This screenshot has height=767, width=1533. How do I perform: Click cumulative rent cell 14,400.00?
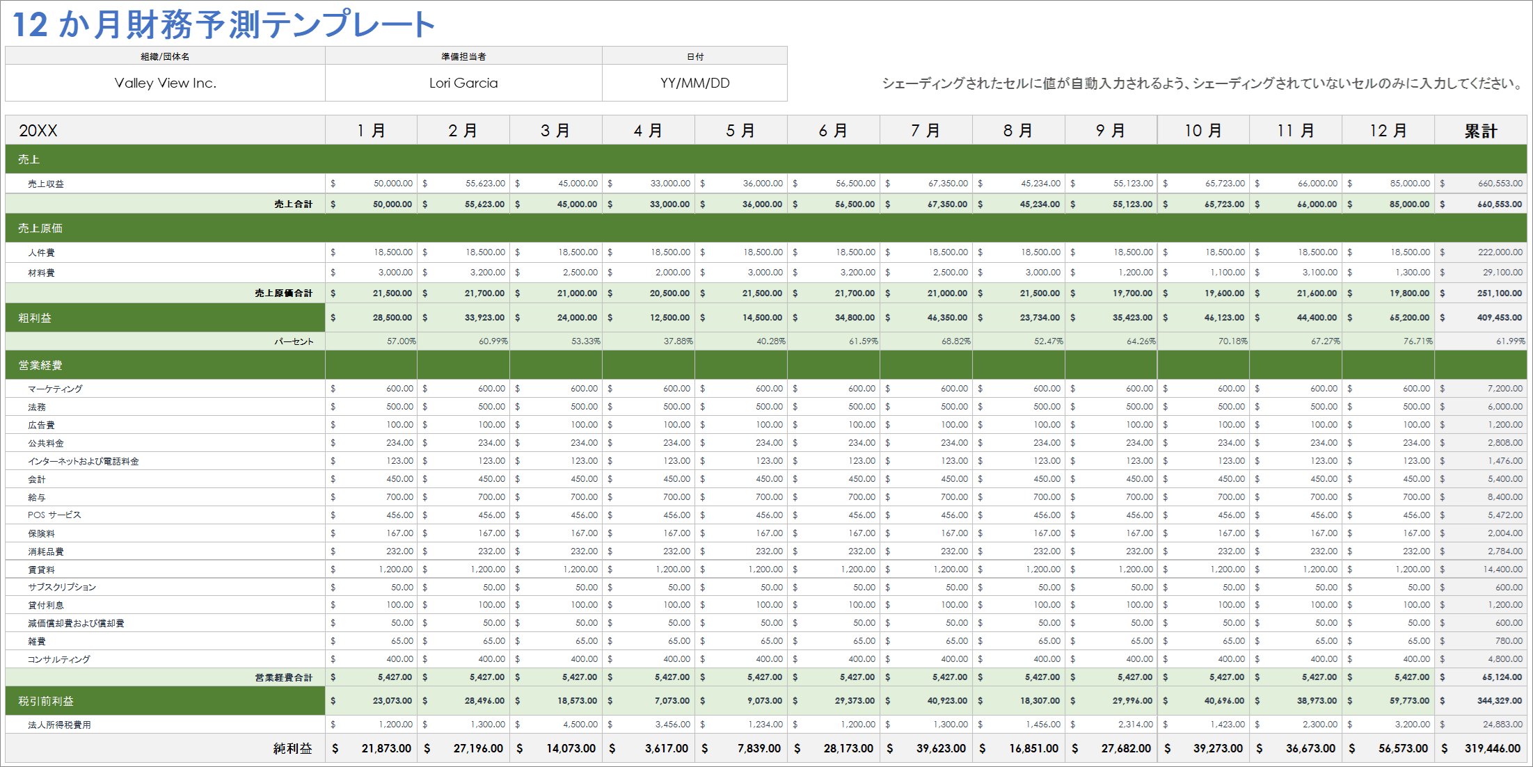coord(1481,570)
